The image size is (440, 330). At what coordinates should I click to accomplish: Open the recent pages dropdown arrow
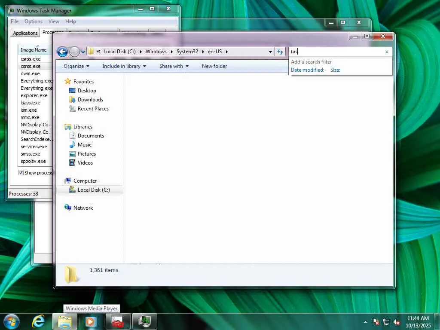pyautogui.click(x=83, y=52)
